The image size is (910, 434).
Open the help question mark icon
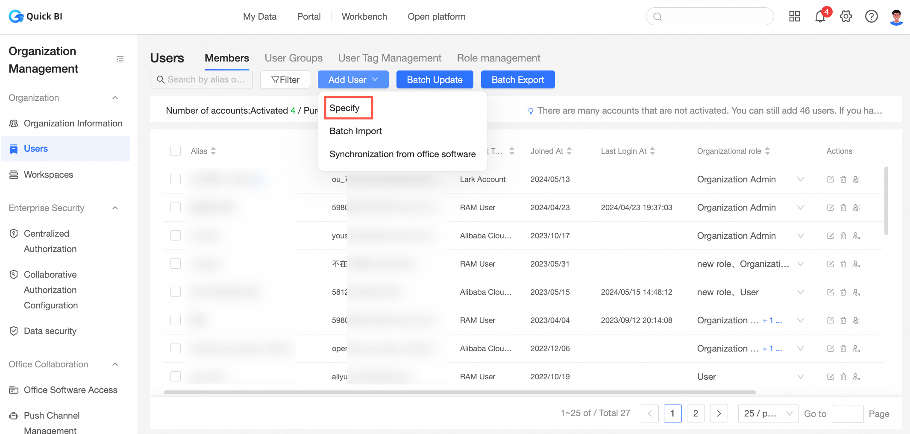[x=872, y=17]
